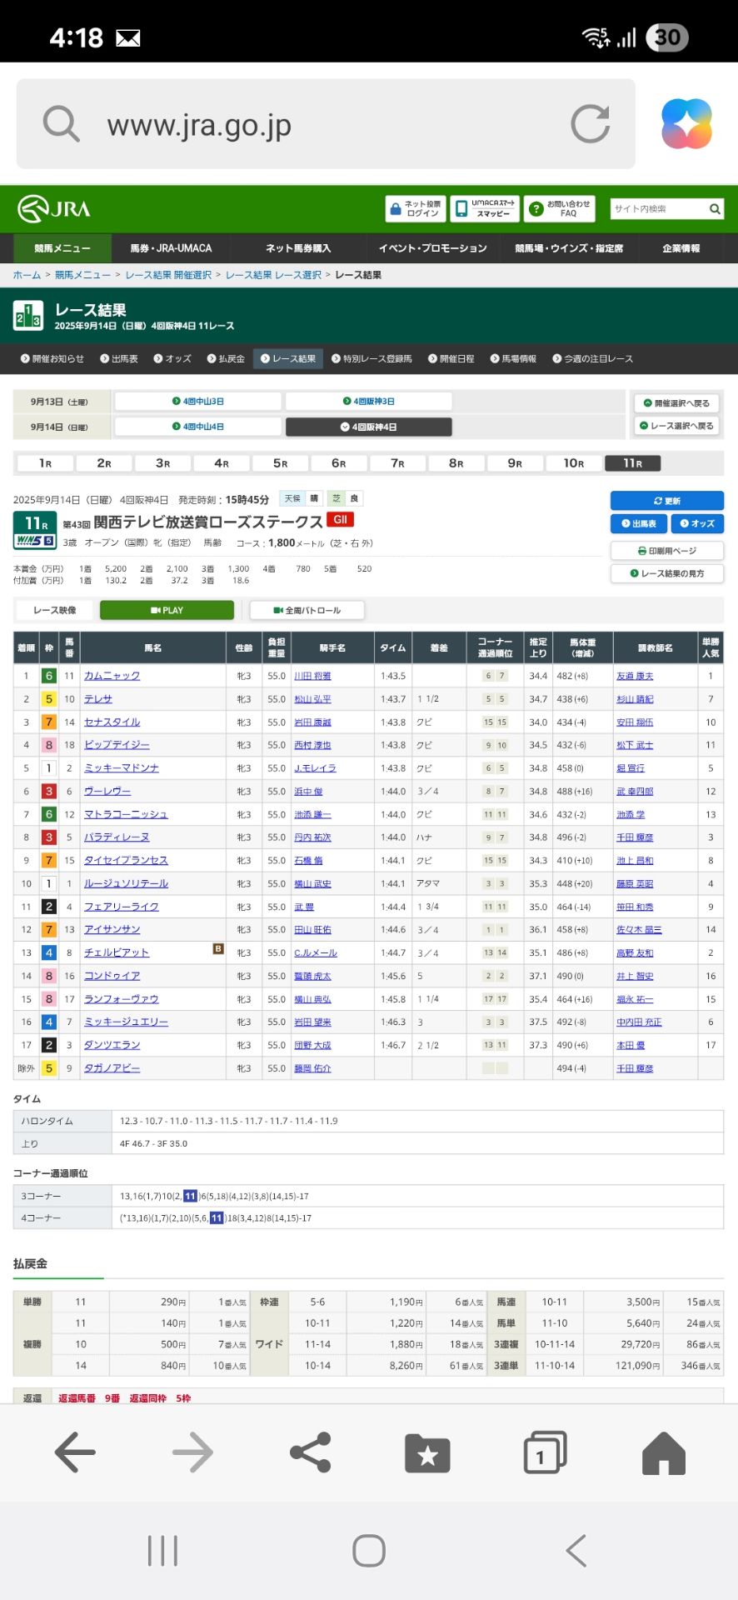Go to the browser home icon
This screenshot has width=738, height=1600.
coord(663,1452)
